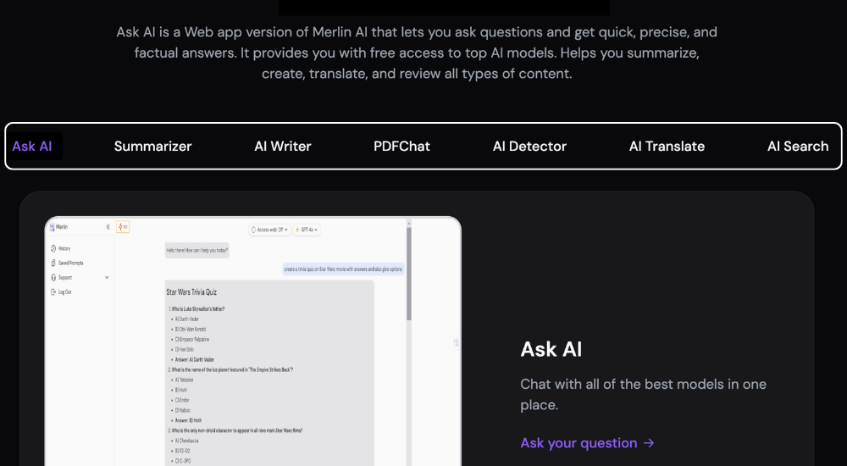Viewport: 847px width, 466px height.
Task: Click the History clock icon in preview
Action: pyautogui.click(x=53, y=249)
